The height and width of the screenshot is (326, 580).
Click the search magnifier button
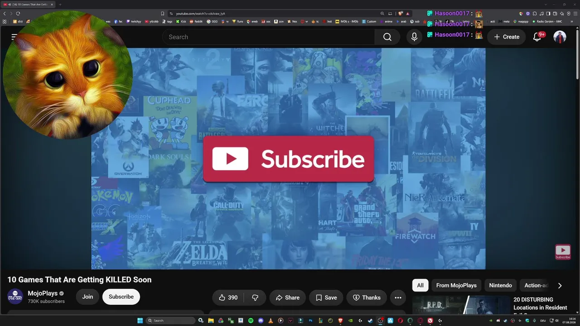click(387, 37)
